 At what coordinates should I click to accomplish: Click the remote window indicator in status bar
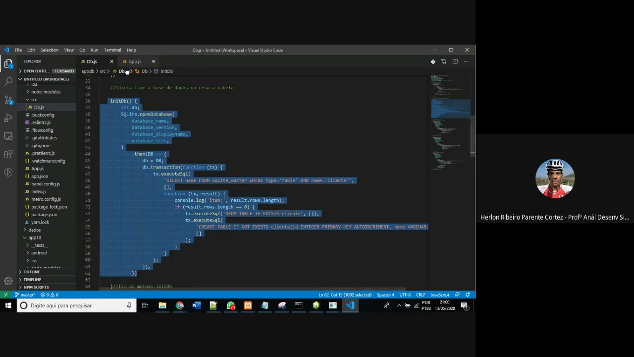(5, 295)
